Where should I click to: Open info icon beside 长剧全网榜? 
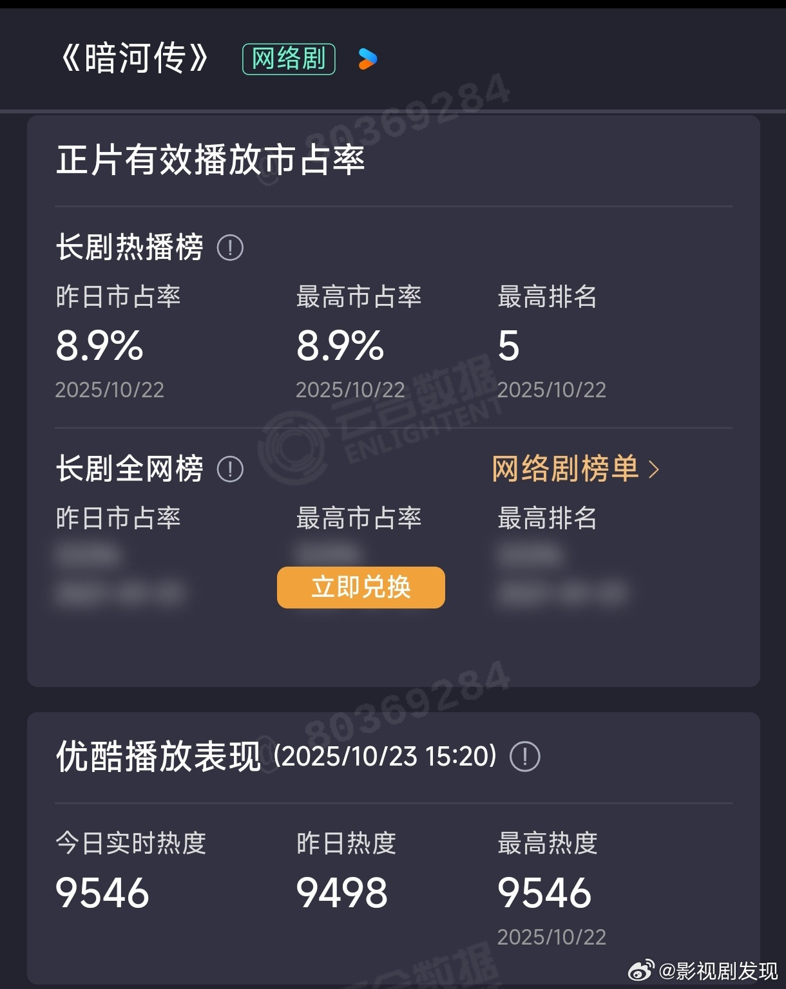click(230, 469)
